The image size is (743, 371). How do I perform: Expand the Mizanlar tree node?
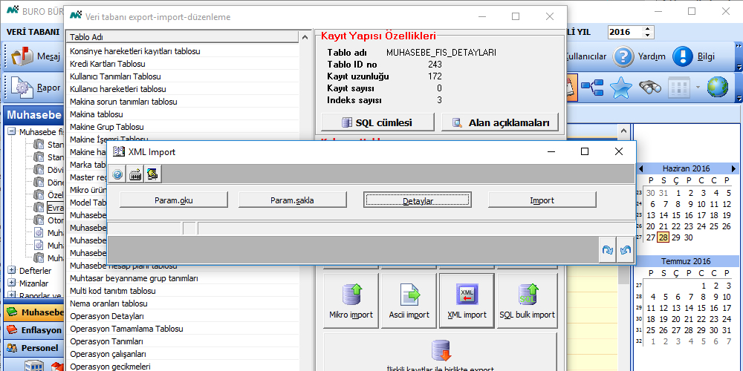[x=11, y=283]
